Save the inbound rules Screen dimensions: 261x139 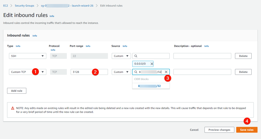coord(247,130)
